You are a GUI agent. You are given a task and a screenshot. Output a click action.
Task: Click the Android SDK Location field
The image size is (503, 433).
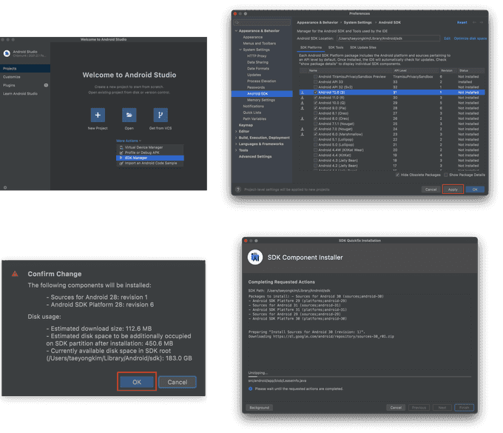pos(388,38)
